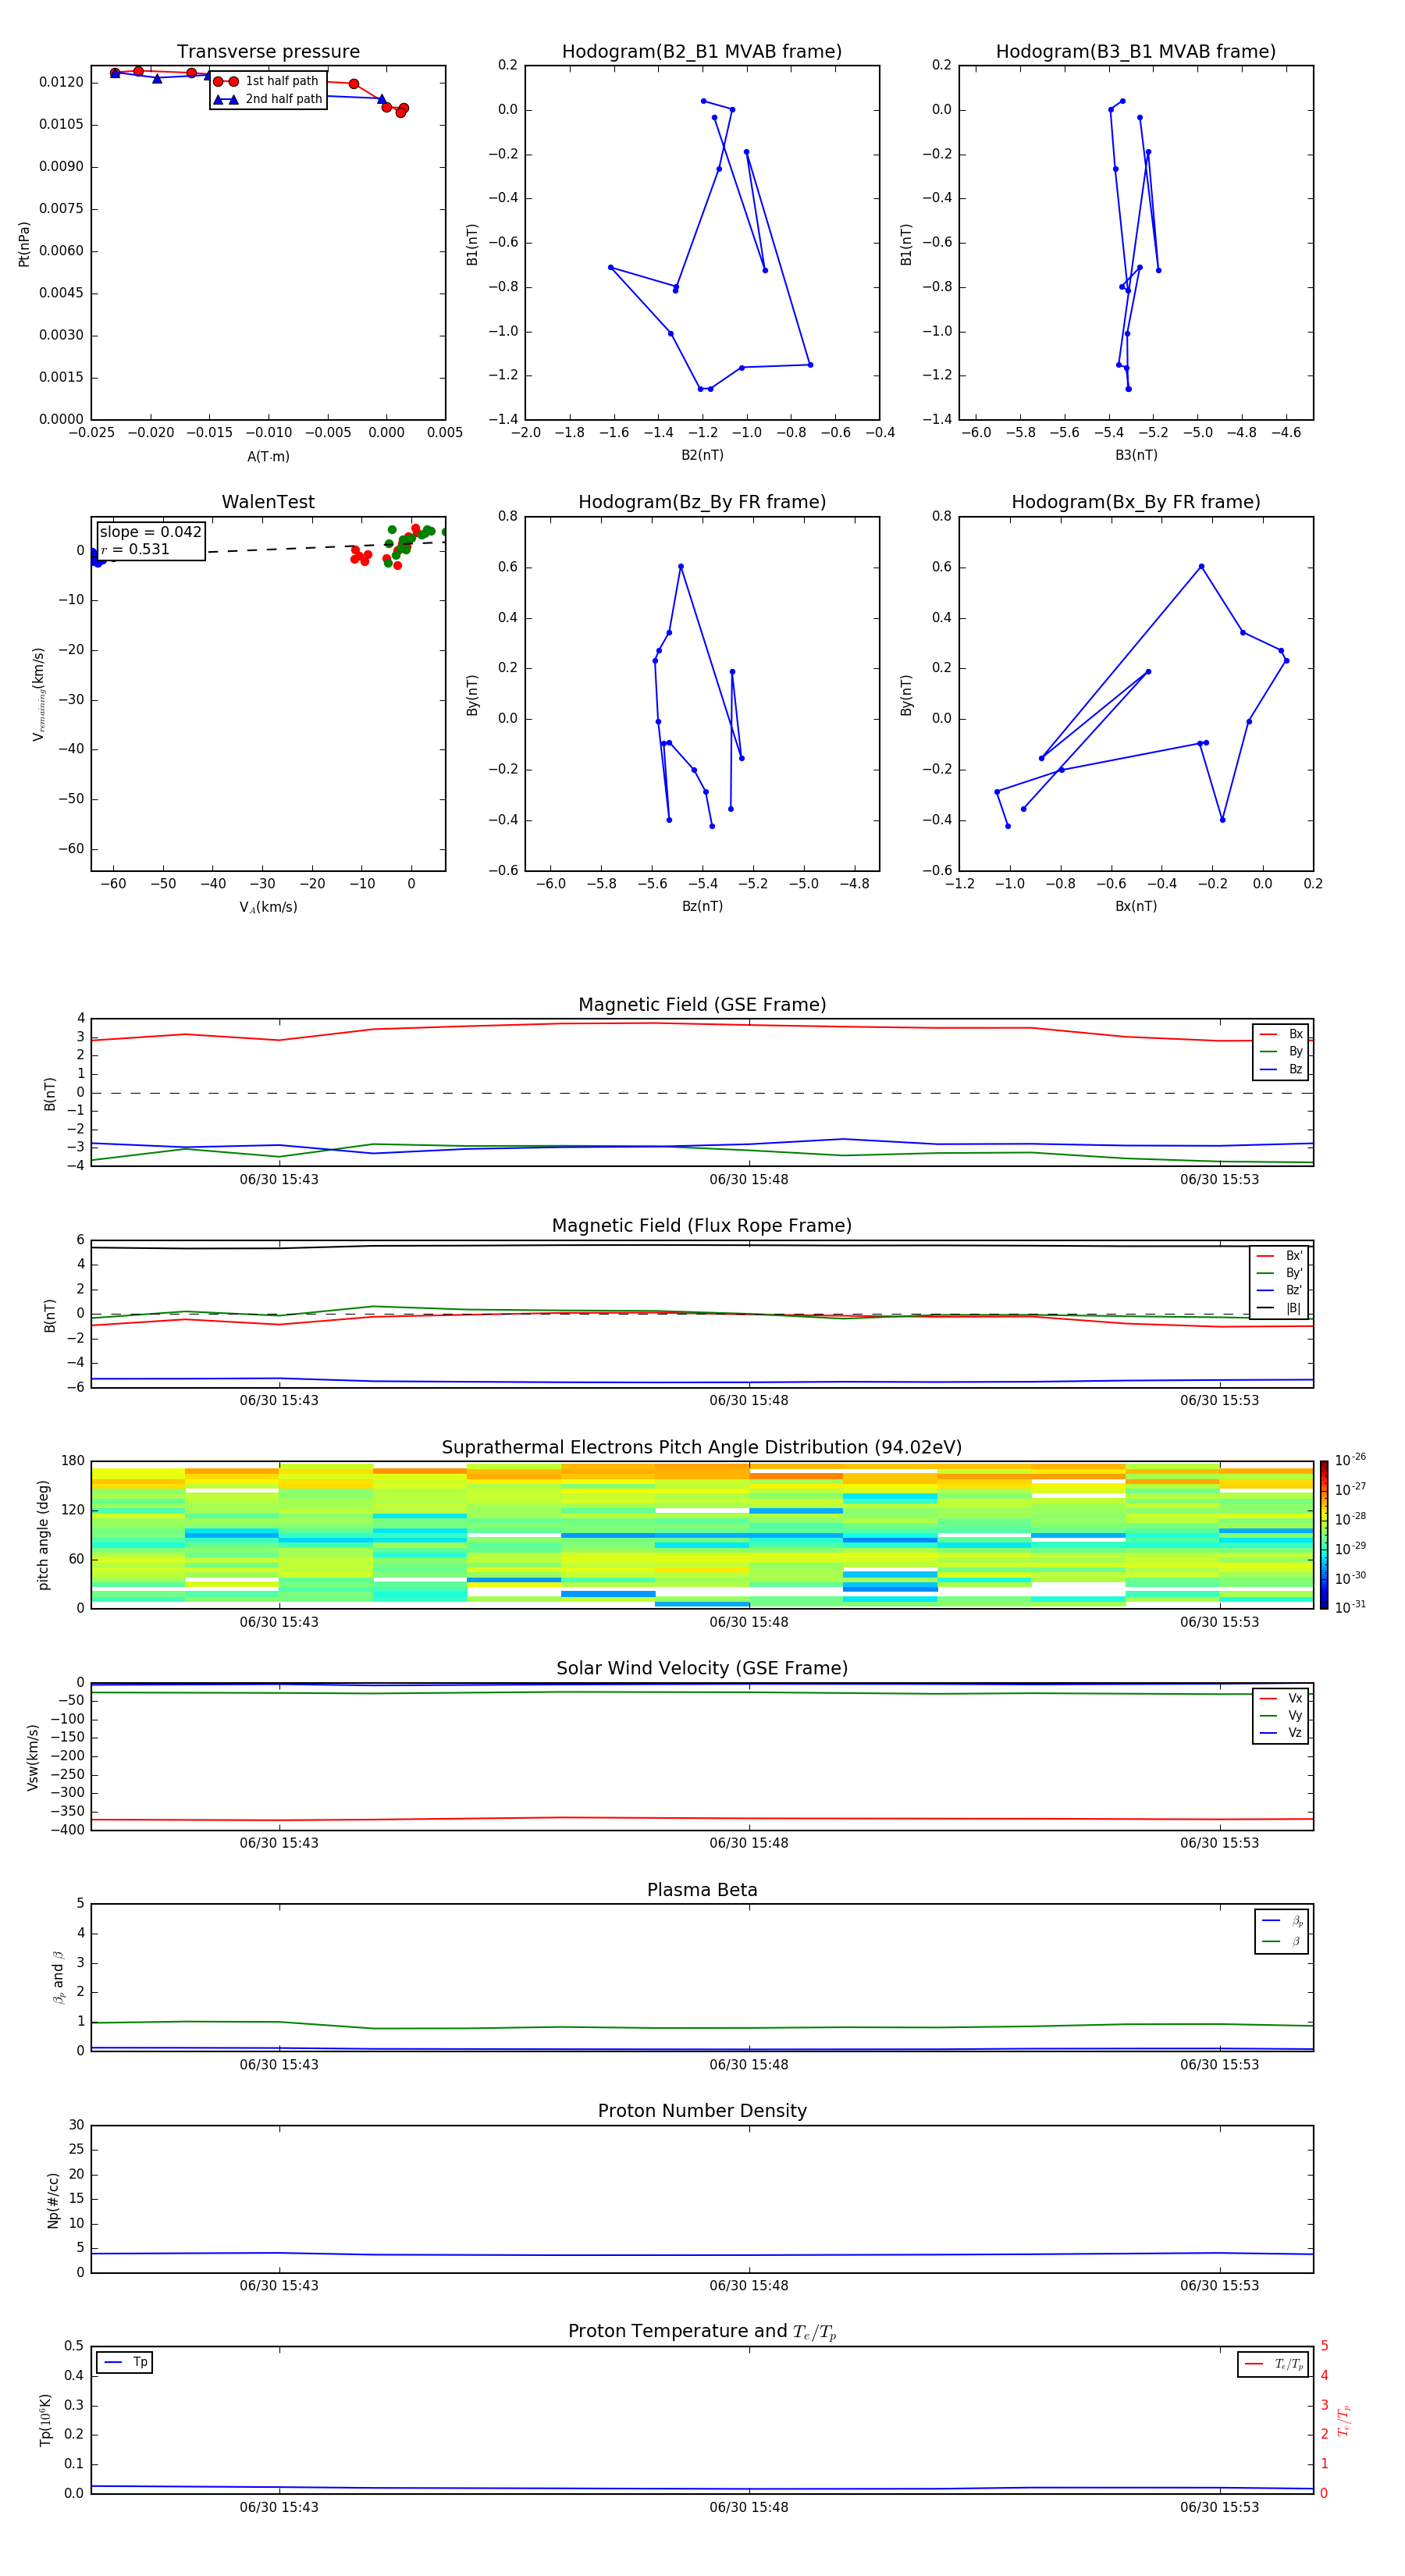Click the 'Hodogram(Bx_By FR frame)' title
This screenshot has width=1405, height=2576.
tap(1136, 502)
